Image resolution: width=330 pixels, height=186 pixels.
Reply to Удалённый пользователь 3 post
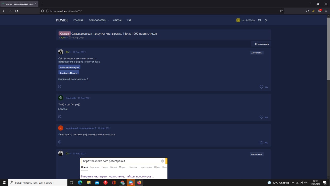pyautogui.click(x=267, y=143)
